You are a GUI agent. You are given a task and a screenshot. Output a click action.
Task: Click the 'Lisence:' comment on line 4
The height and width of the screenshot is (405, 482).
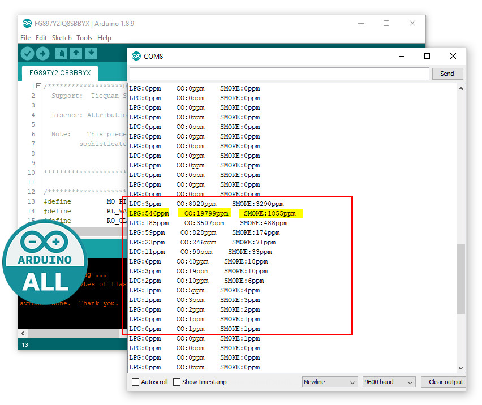[67, 115]
